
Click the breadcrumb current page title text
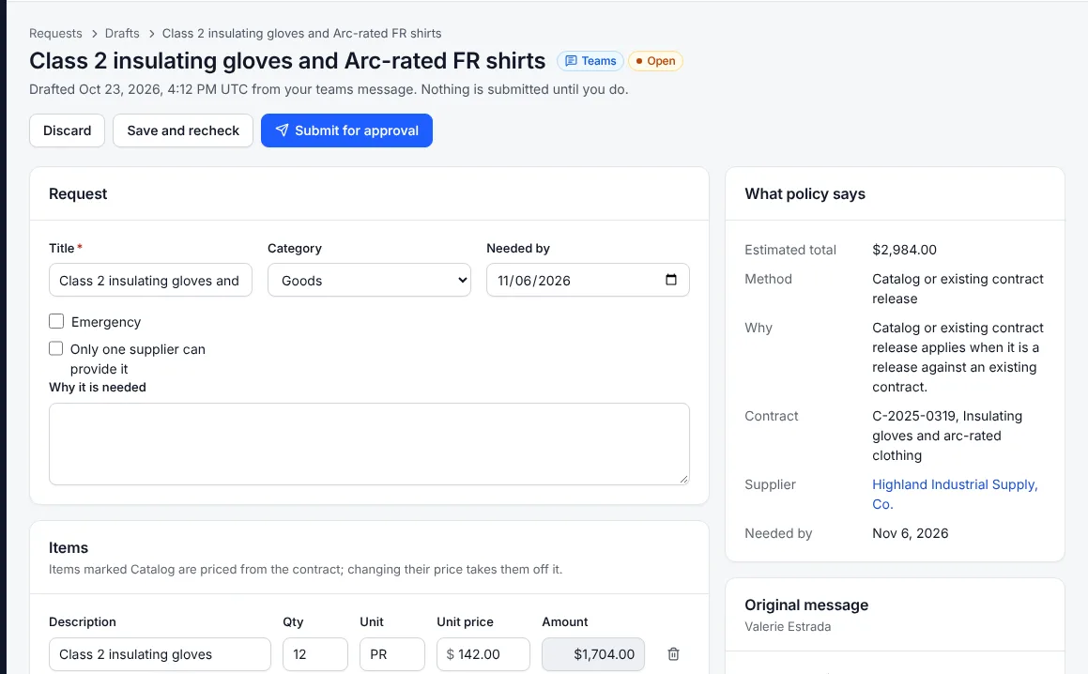(302, 33)
